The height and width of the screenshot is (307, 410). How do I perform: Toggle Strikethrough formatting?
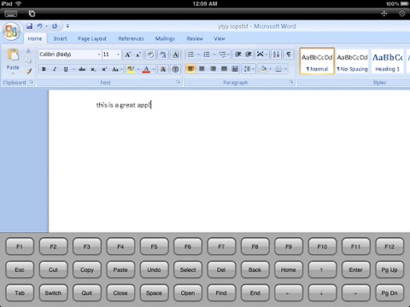pos(82,69)
